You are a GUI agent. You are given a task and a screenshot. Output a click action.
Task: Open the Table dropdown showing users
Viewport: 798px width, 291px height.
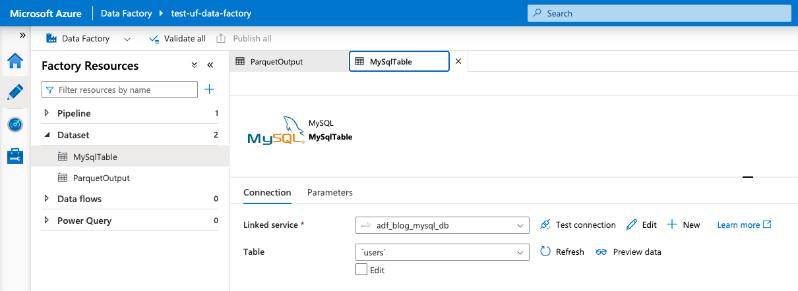(442, 252)
